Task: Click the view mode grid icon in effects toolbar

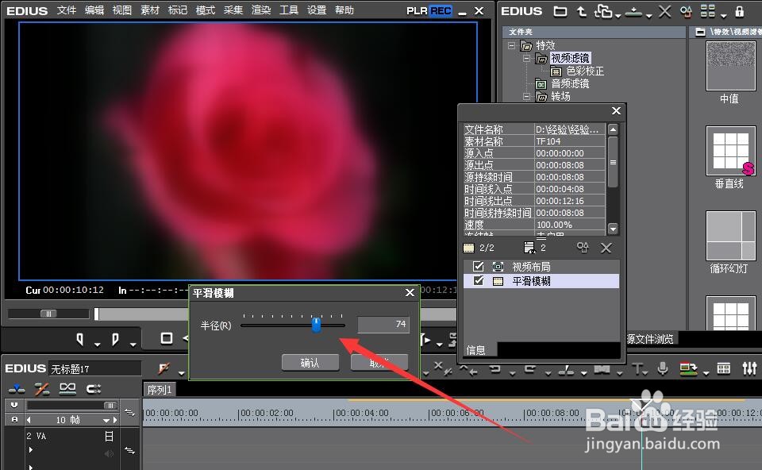Action: 707,11
